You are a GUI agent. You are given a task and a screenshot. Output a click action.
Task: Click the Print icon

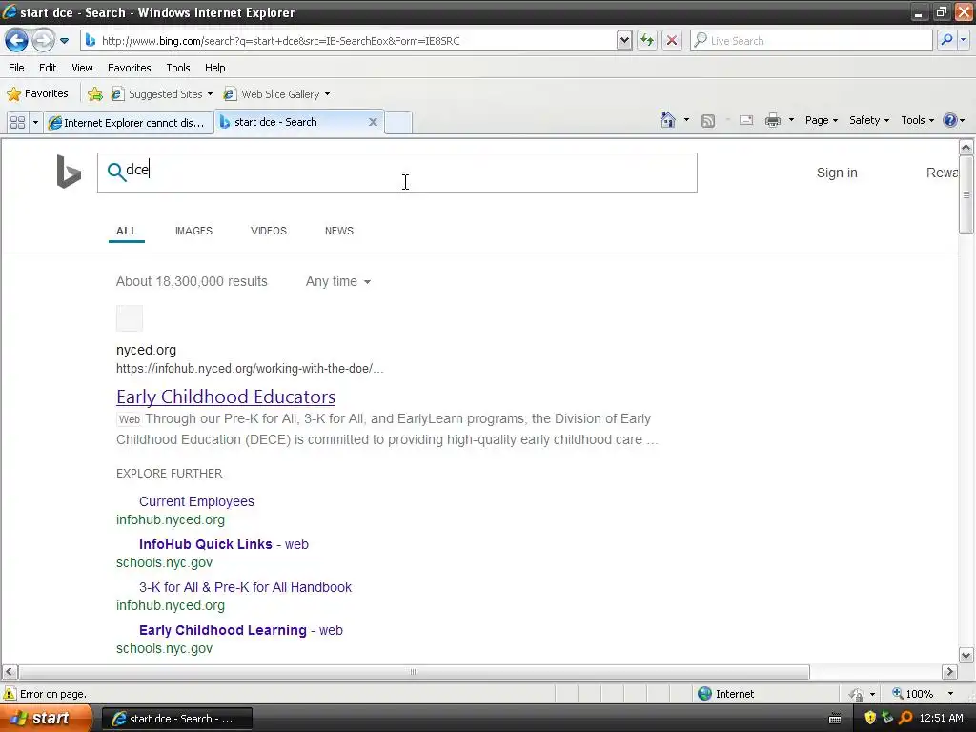772,120
